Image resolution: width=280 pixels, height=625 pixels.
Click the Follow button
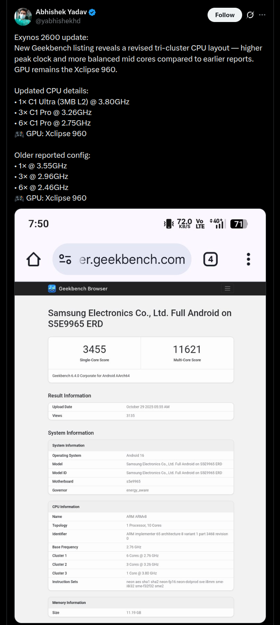tap(224, 14)
